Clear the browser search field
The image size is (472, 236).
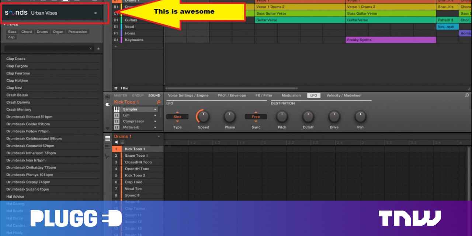pos(91,49)
